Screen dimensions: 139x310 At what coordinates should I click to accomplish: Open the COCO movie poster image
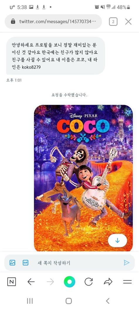click(x=84, y=178)
